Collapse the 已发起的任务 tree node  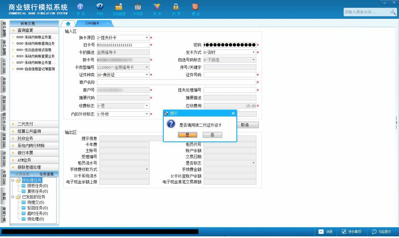click(x=12, y=197)
